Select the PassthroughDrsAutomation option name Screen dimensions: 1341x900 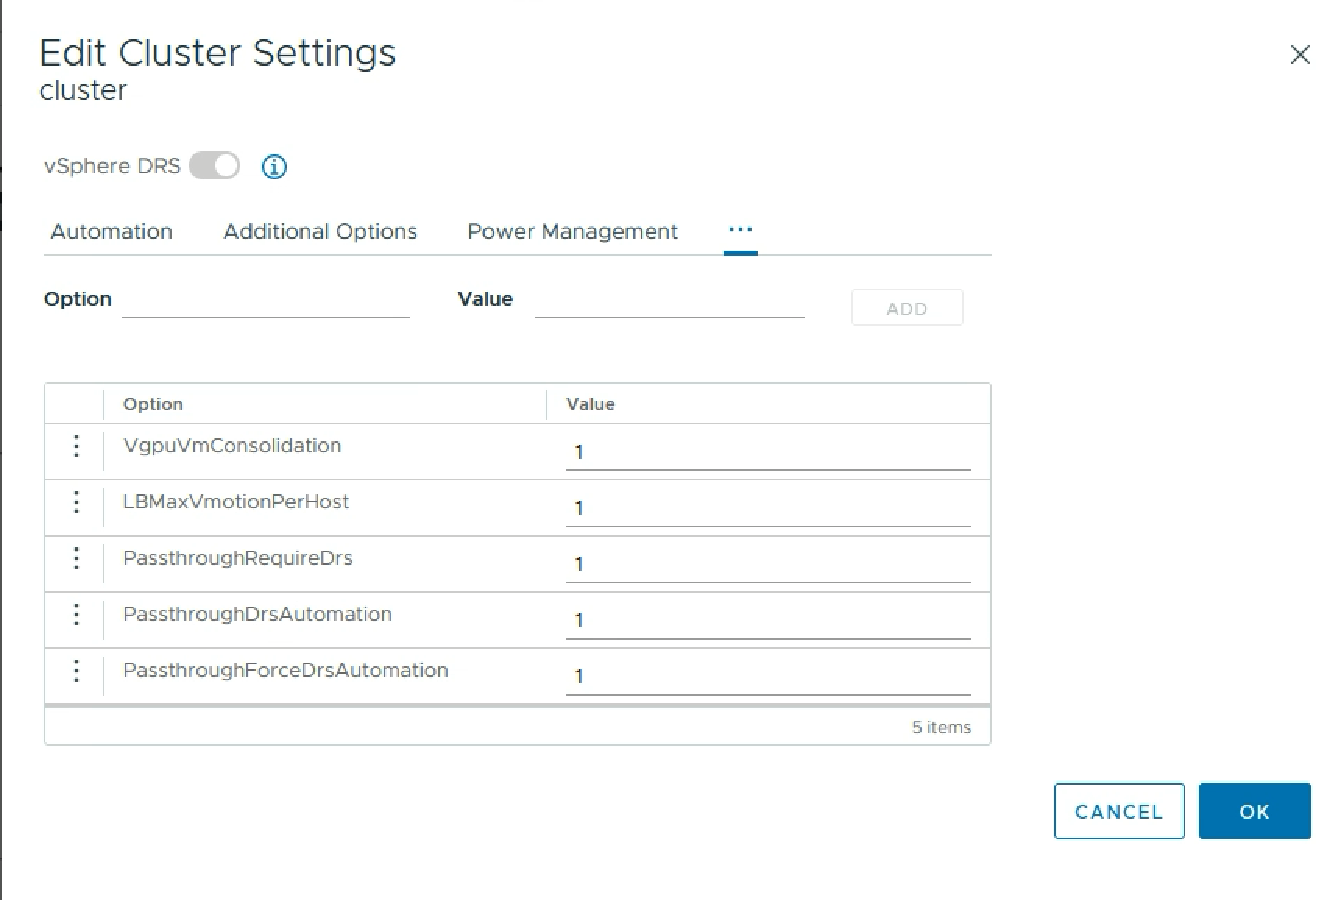point(257,615)
